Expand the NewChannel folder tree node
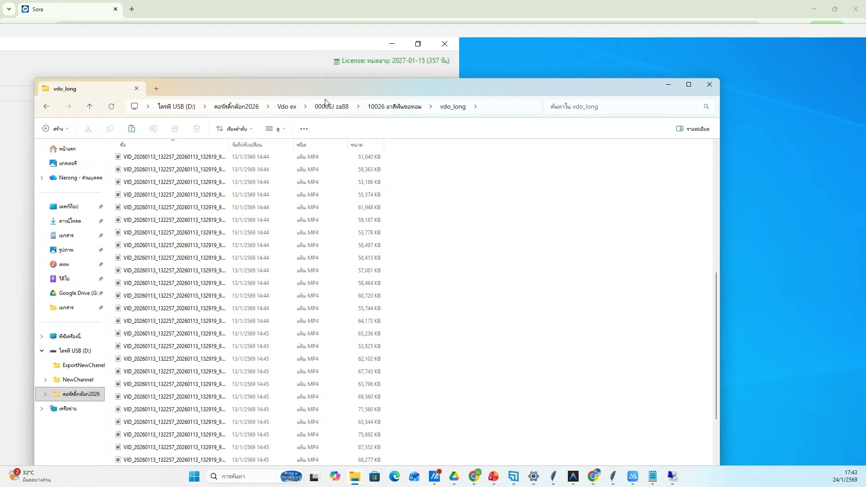This screenshot has height=487, width=866. (46, 380)
